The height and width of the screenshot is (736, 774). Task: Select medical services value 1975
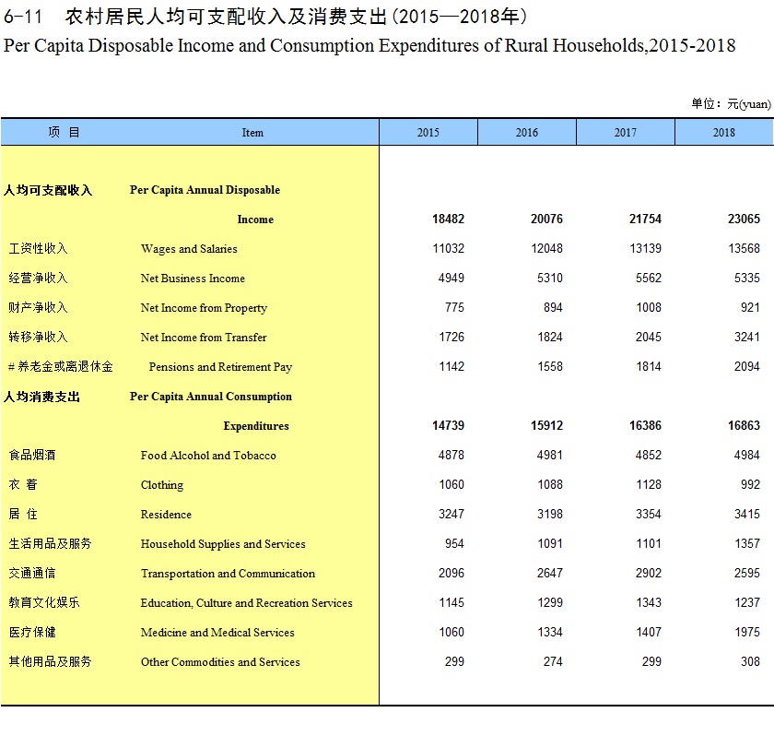747,633
